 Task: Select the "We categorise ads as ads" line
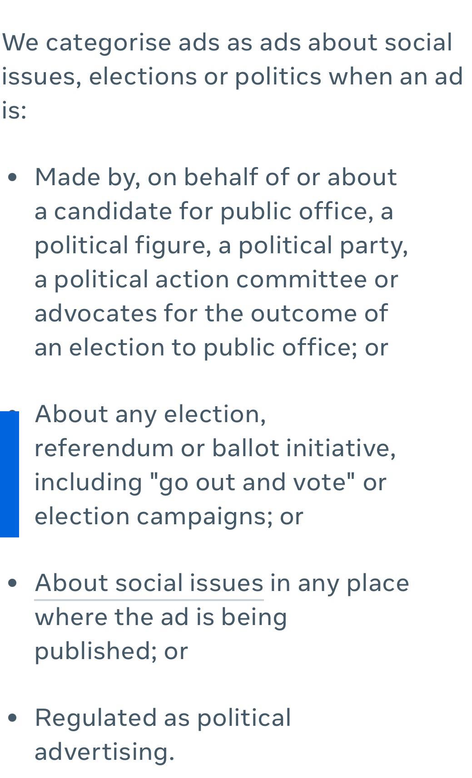227,43
